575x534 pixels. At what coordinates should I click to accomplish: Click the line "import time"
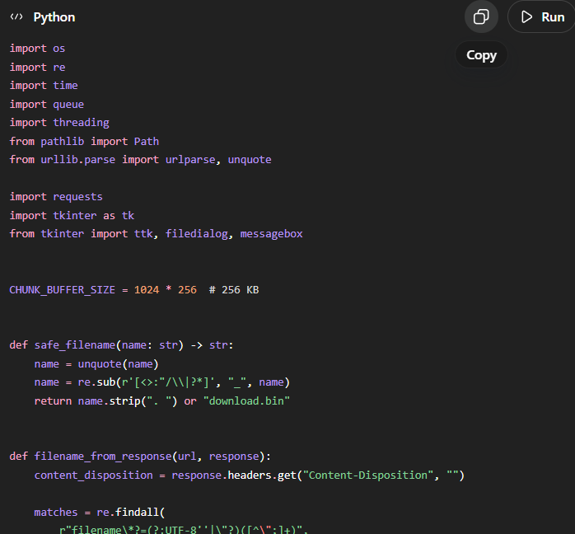pyautogui.click(x=44, y=86)
